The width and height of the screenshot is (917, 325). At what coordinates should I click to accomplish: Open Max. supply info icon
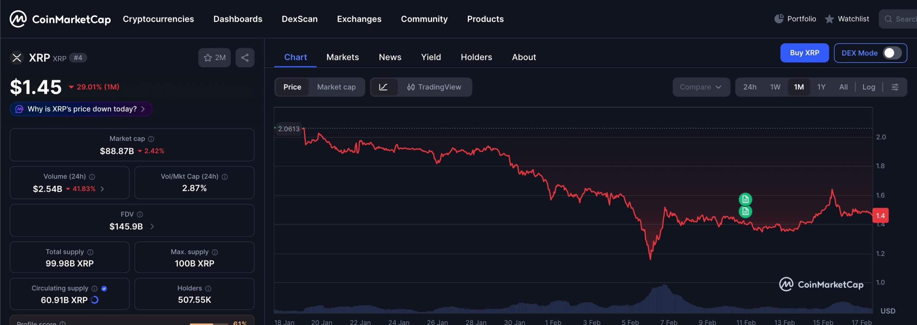tap(215, 252)
